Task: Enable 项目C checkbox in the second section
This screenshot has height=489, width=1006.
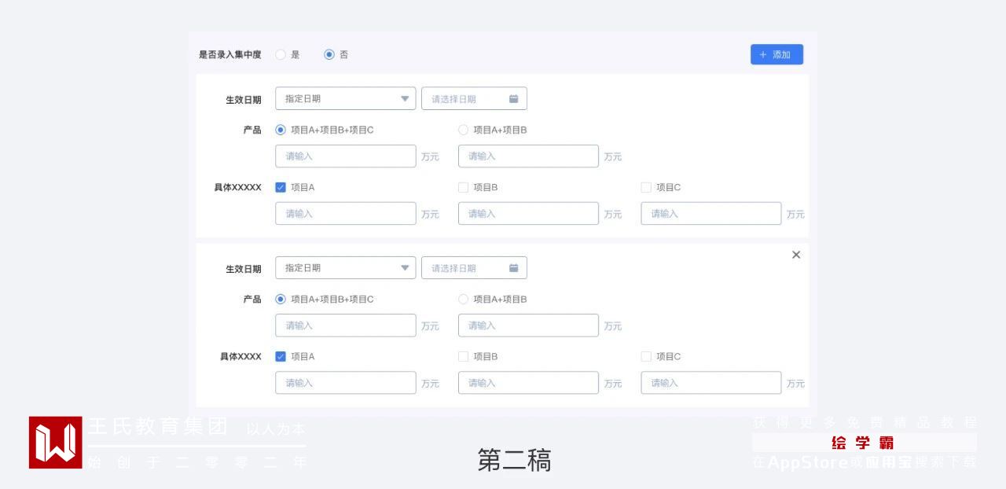Action: 646,357
